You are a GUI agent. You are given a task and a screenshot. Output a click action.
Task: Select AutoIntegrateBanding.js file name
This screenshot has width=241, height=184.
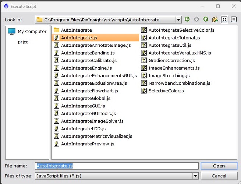pos(88,53)
